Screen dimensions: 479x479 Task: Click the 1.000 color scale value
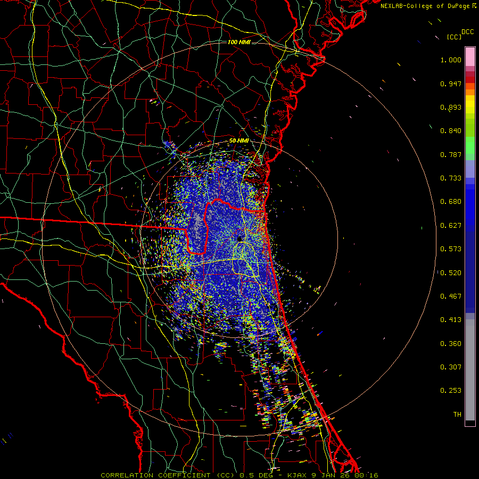[451, 60]
